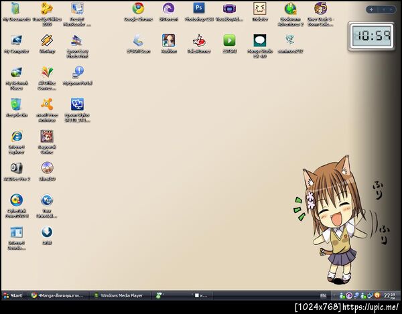This screenshot has width=402, height=314.
Task: Click the sidebar add-gadget plus button
Action: point(371,10)
